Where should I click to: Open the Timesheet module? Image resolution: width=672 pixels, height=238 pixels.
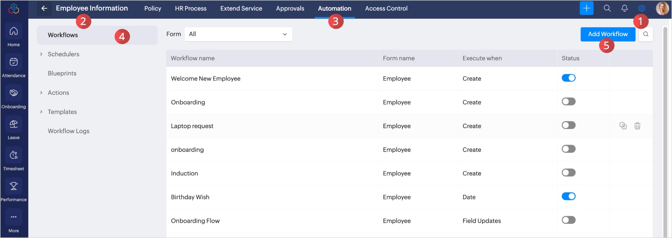13,155
